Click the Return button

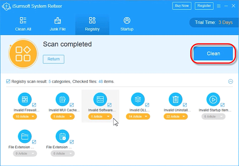point(54,59)
